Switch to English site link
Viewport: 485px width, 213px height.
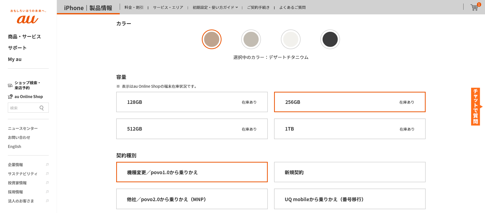tap(14, 146)
